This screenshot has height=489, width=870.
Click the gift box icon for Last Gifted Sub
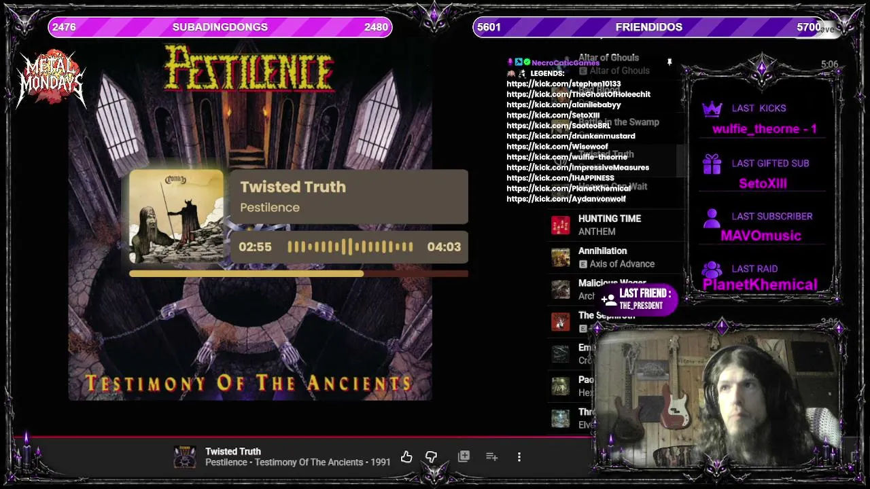712,164
